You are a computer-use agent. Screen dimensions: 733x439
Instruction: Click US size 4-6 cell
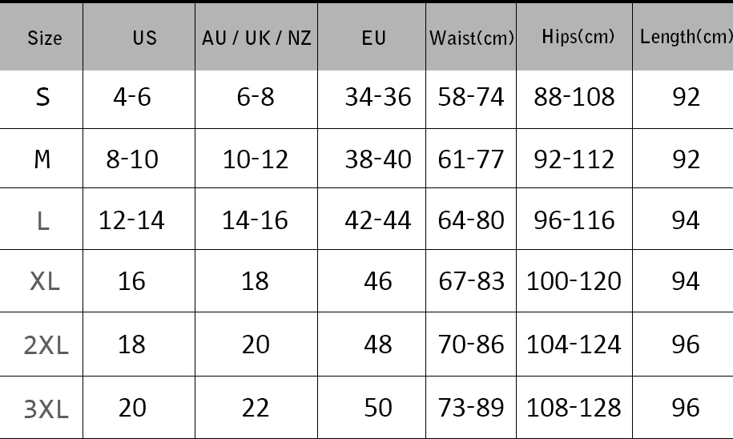(132, 98)
